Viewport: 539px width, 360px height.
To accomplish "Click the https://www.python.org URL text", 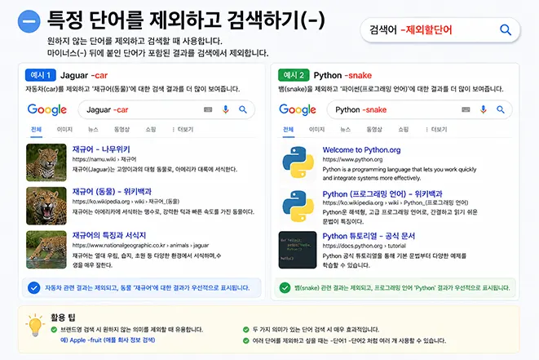I will coord(352,160).
